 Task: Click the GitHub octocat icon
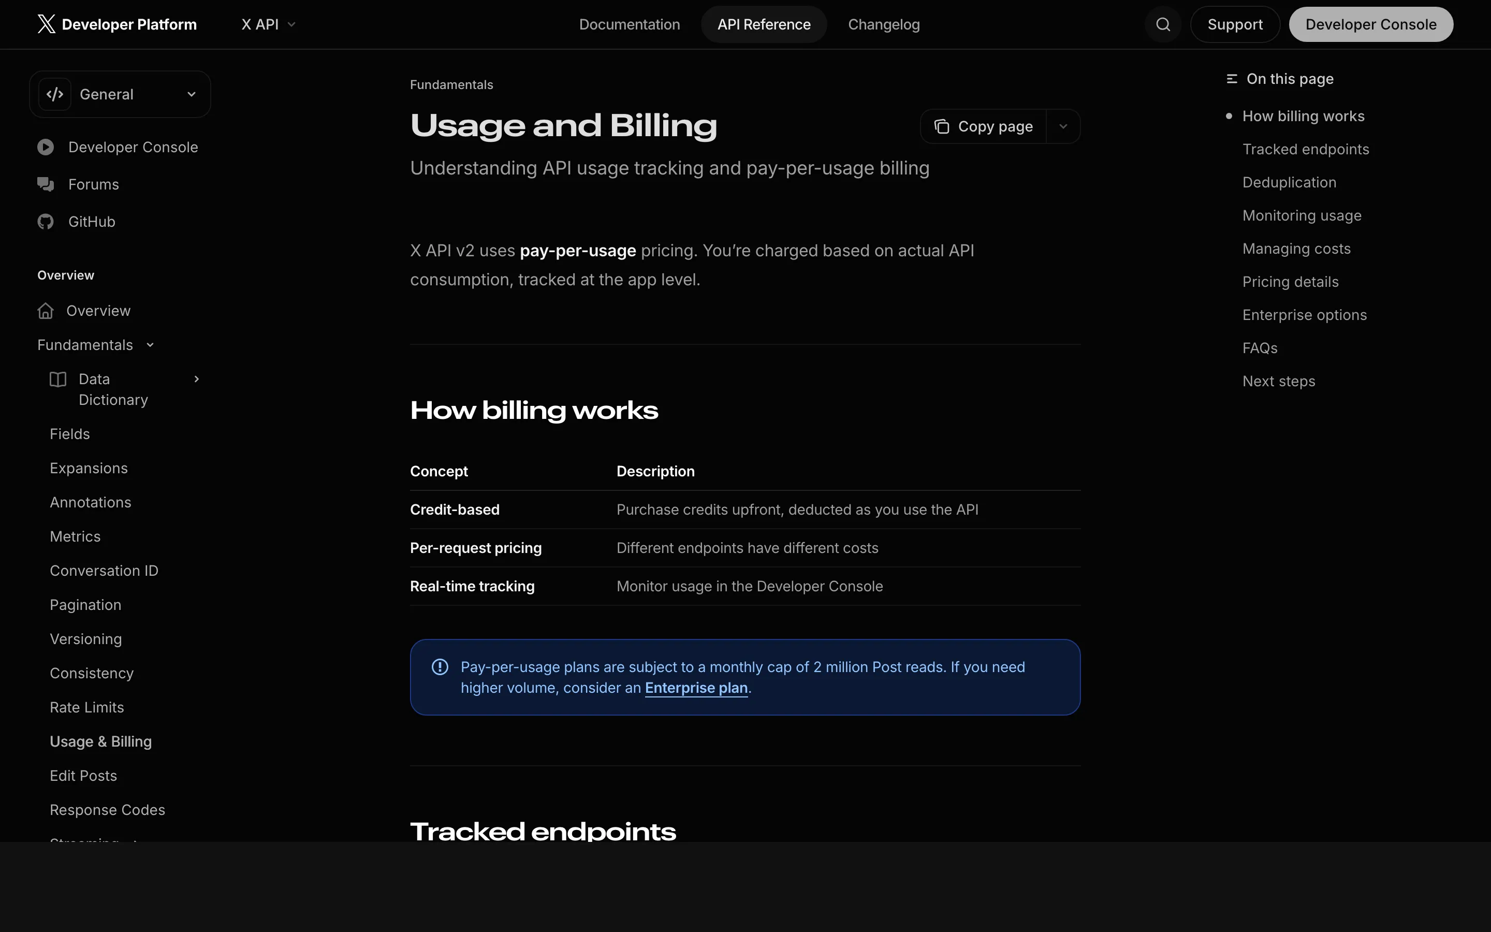click(46, 221)
